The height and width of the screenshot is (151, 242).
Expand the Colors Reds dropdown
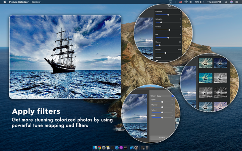[165, 96]
